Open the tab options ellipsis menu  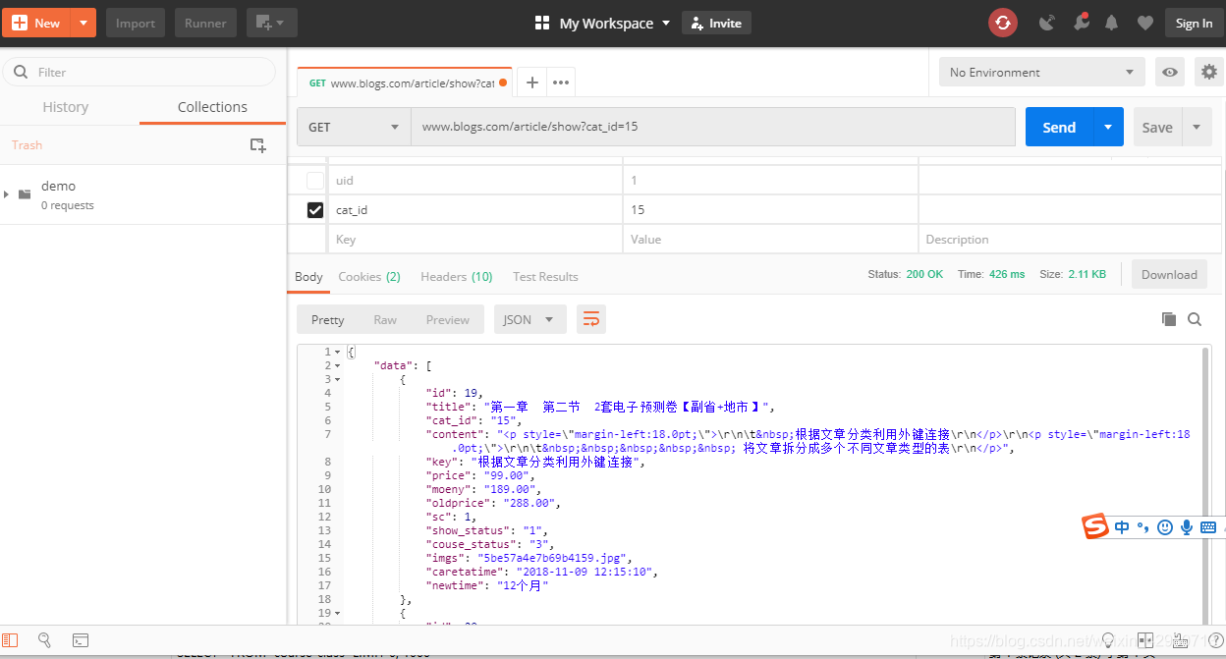tap(561, 82)
